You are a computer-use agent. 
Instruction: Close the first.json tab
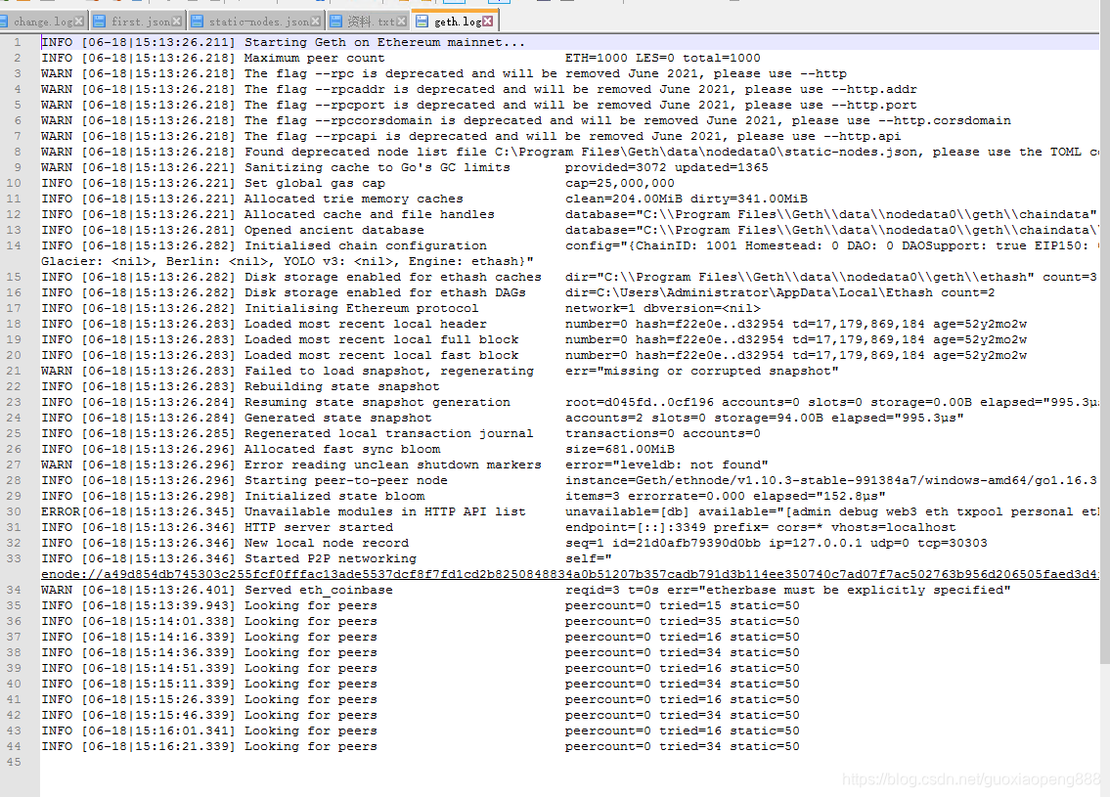pyautogui.click(x=176, y=22)
